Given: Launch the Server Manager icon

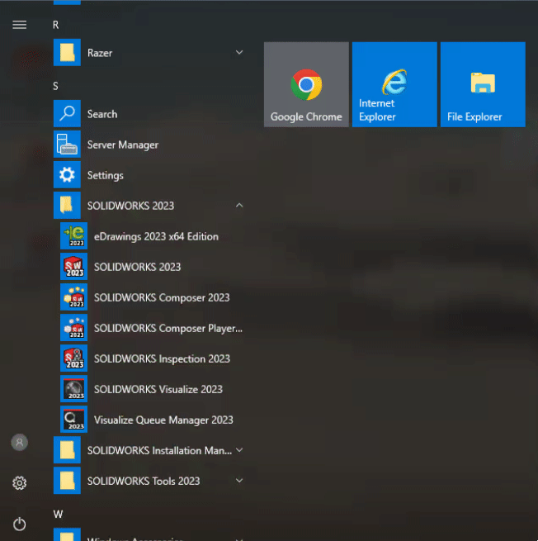Looking at the screenshot, I should coord(67,145).
